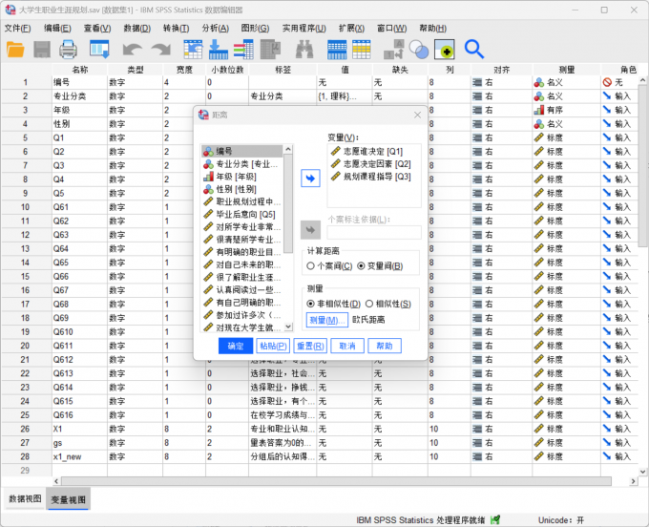Choose the 非相似性 measure option

tap(311, 304)
